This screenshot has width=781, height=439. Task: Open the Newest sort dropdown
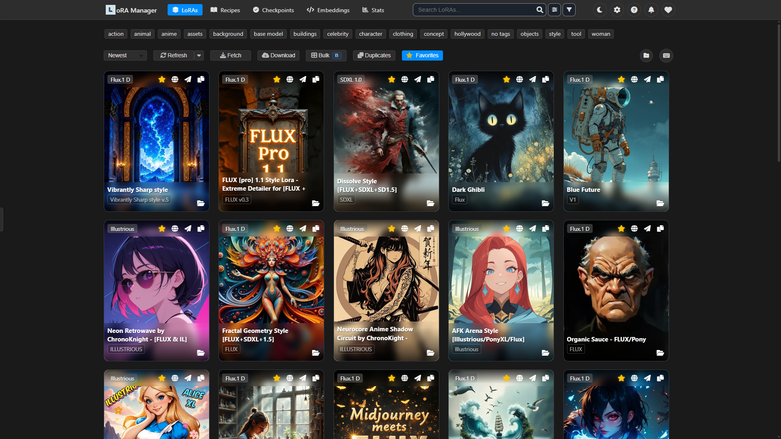pyautogui.click(x=125, y=55)
